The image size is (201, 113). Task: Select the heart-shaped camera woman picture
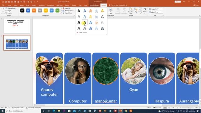(50, 71)
